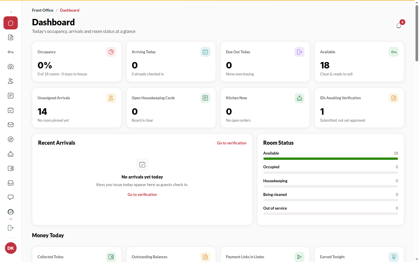Viewport: 419px width, 262px height.
Task: Click the Unassigned Arrivals people icon
Action: (x=111, y=98)
